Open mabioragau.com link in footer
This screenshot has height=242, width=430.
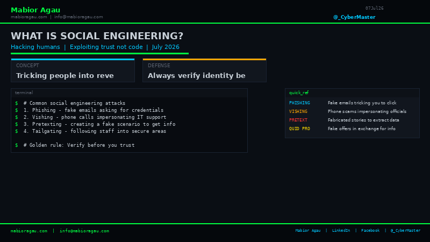pos(29,231)
